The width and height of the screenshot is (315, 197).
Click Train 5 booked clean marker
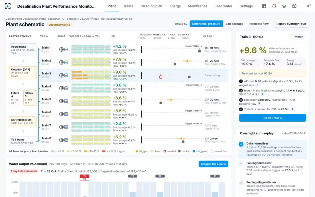pyautogui.click(x=161, y=103)
